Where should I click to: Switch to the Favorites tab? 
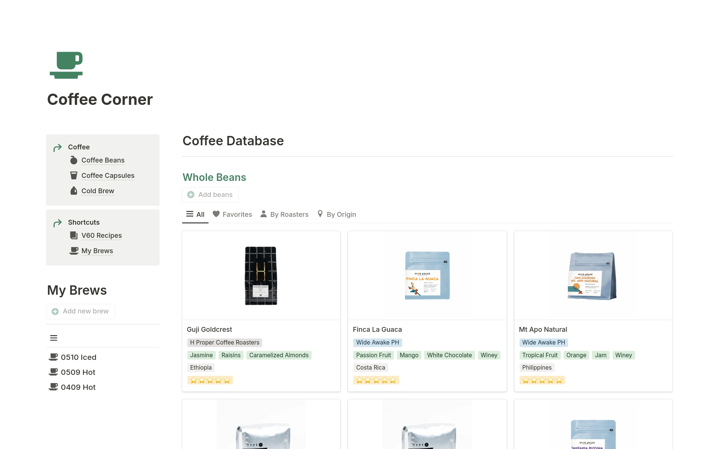[232, 214]
